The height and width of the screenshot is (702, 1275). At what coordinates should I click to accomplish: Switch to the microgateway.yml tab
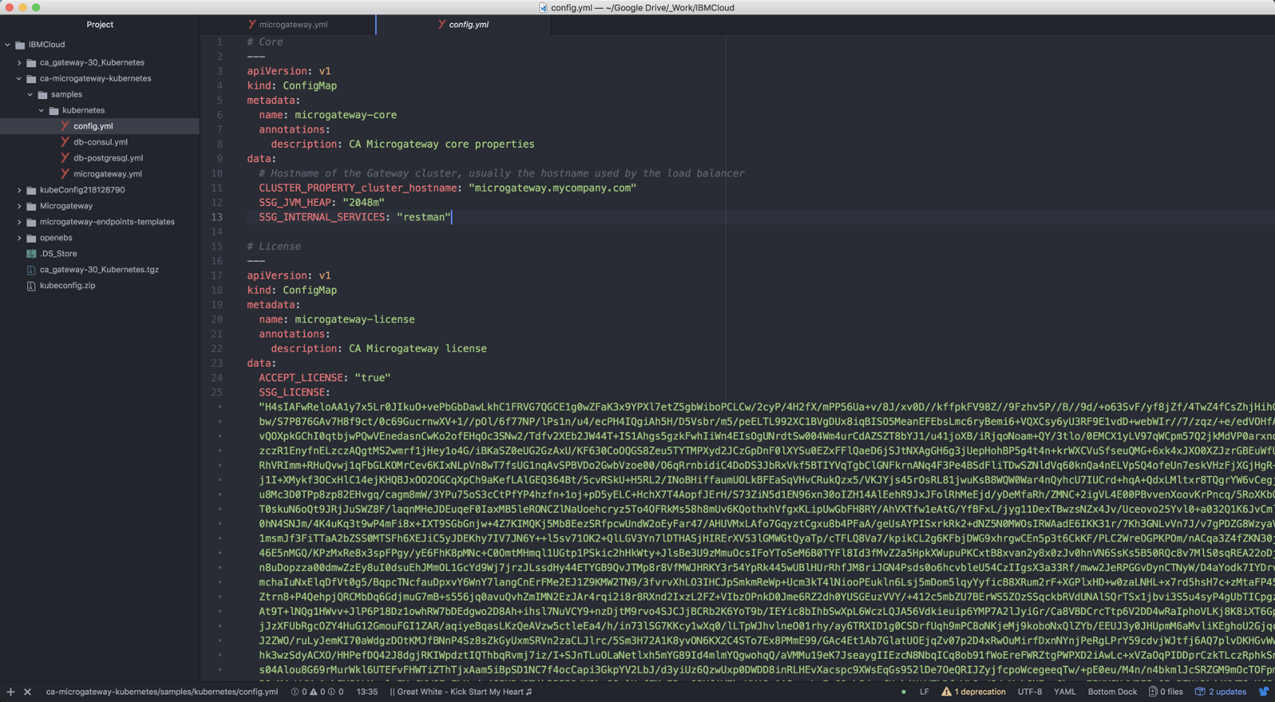click(x=293, y=25)
